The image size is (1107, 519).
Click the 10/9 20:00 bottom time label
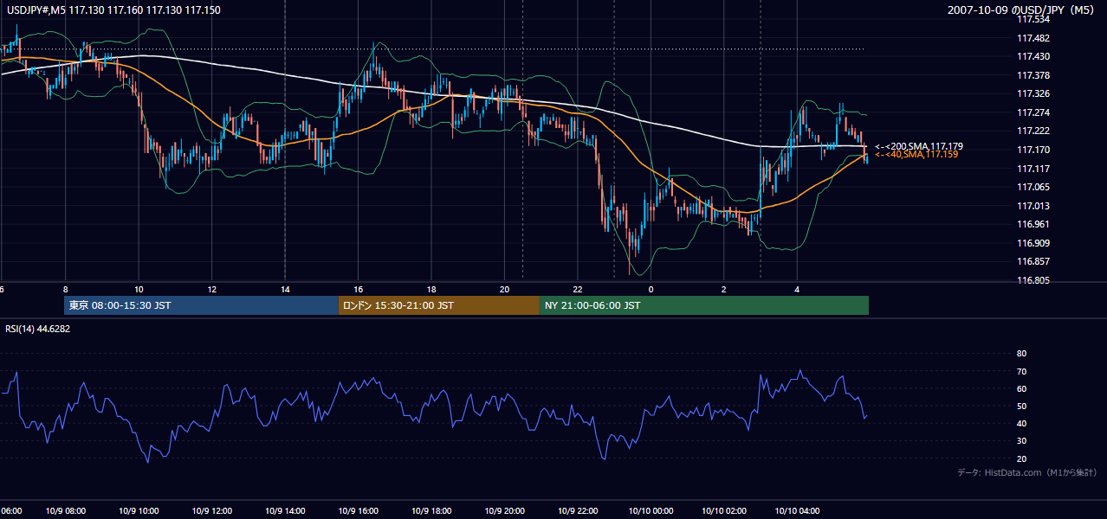[505, 511]
